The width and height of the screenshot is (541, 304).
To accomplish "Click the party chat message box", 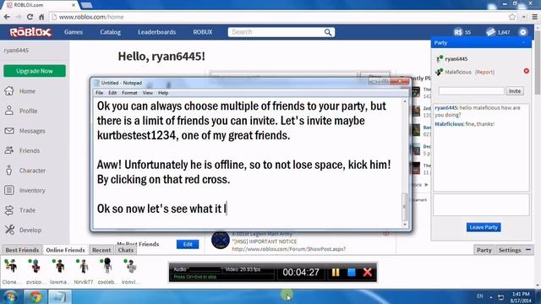I will pyautogui.click(x=481, y=204).
